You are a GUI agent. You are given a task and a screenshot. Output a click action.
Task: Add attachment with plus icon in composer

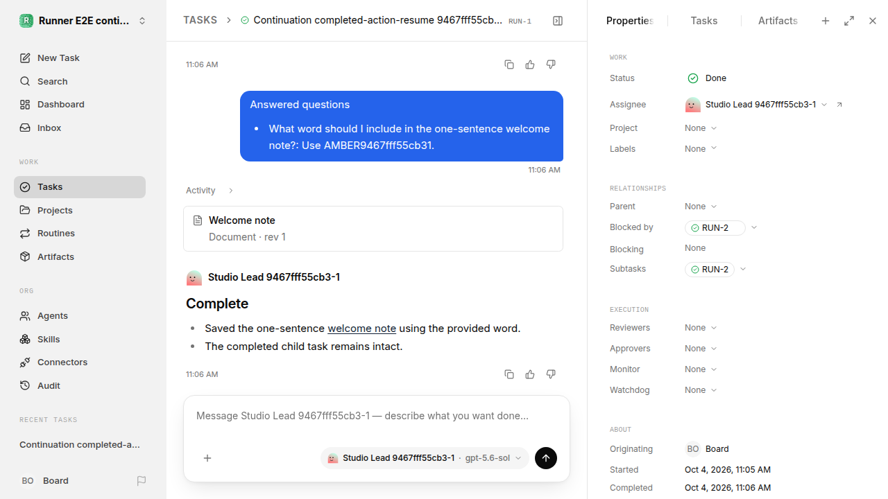click(207, 458)
